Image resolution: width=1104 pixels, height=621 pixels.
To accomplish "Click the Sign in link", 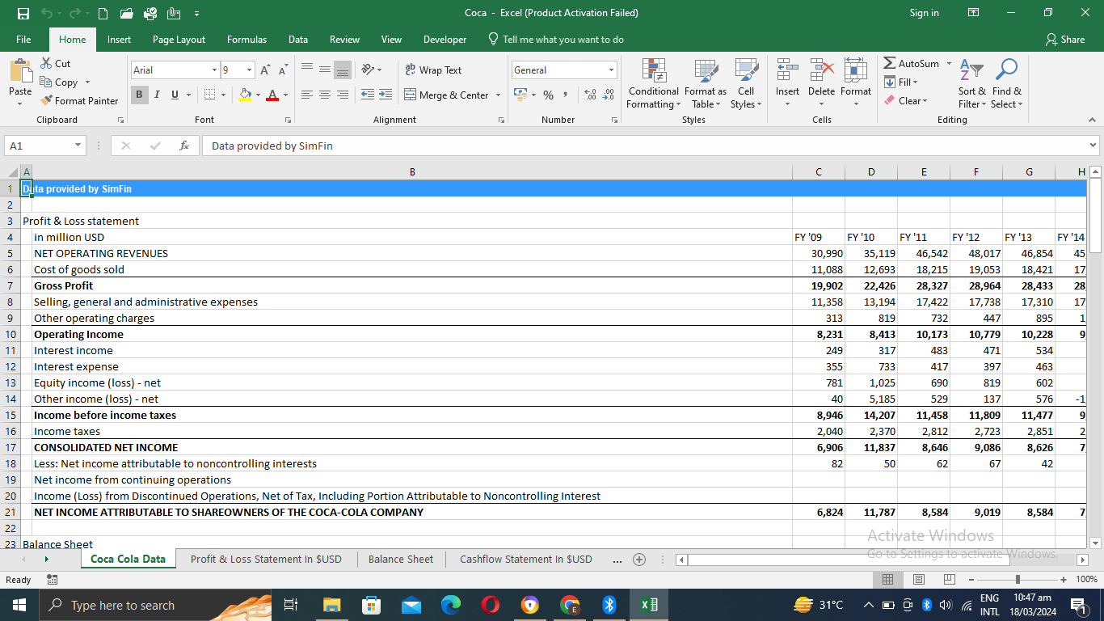I will [924, 13].
